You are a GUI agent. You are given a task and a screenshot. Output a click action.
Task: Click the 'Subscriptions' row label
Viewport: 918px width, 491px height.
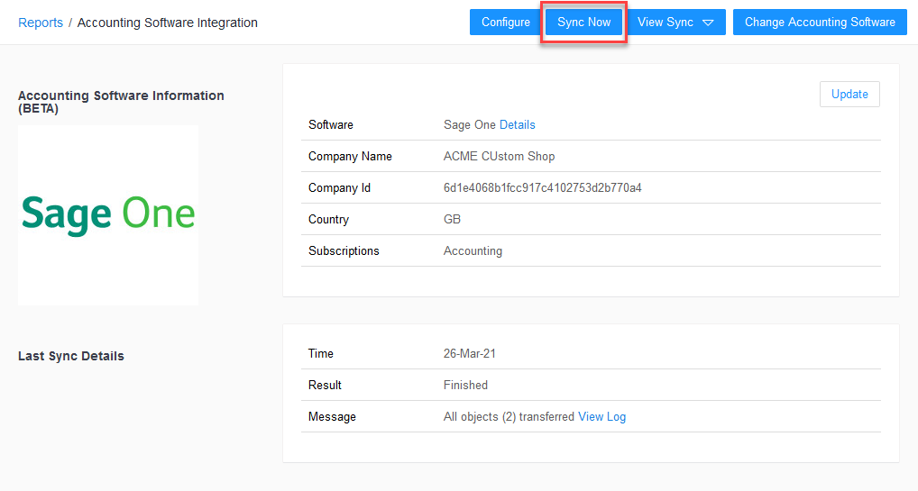click(x=344, y=251)
